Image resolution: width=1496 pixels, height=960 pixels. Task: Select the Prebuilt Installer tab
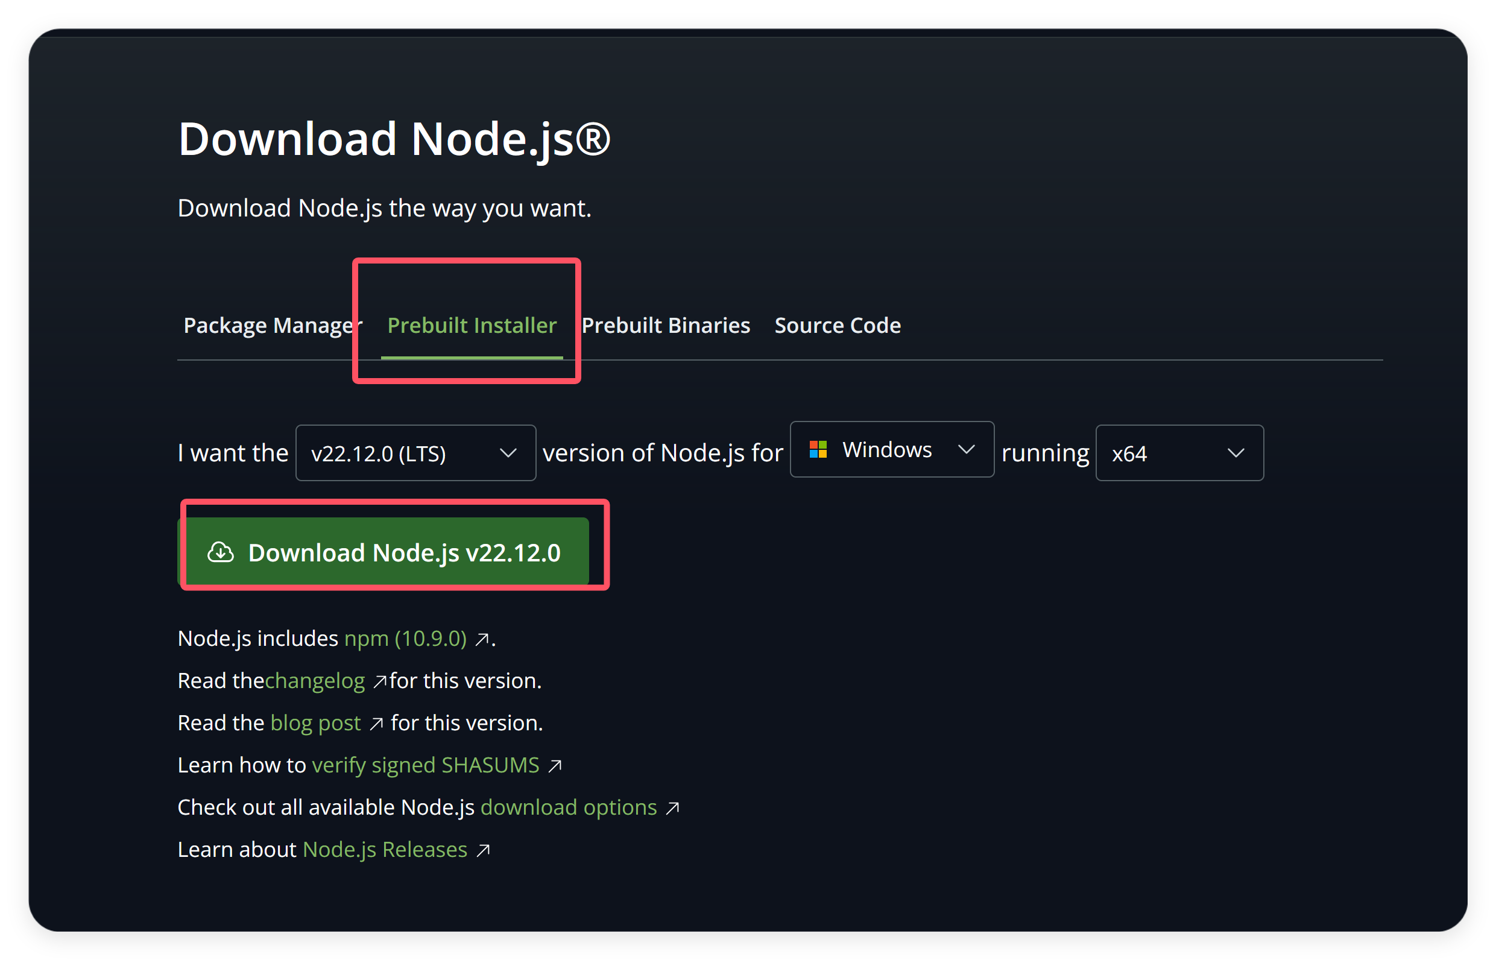click(x=472, y=326)
